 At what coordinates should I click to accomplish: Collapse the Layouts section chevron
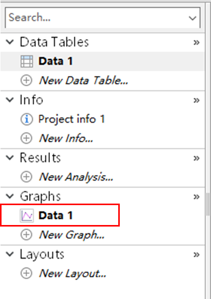pos(10,254)
